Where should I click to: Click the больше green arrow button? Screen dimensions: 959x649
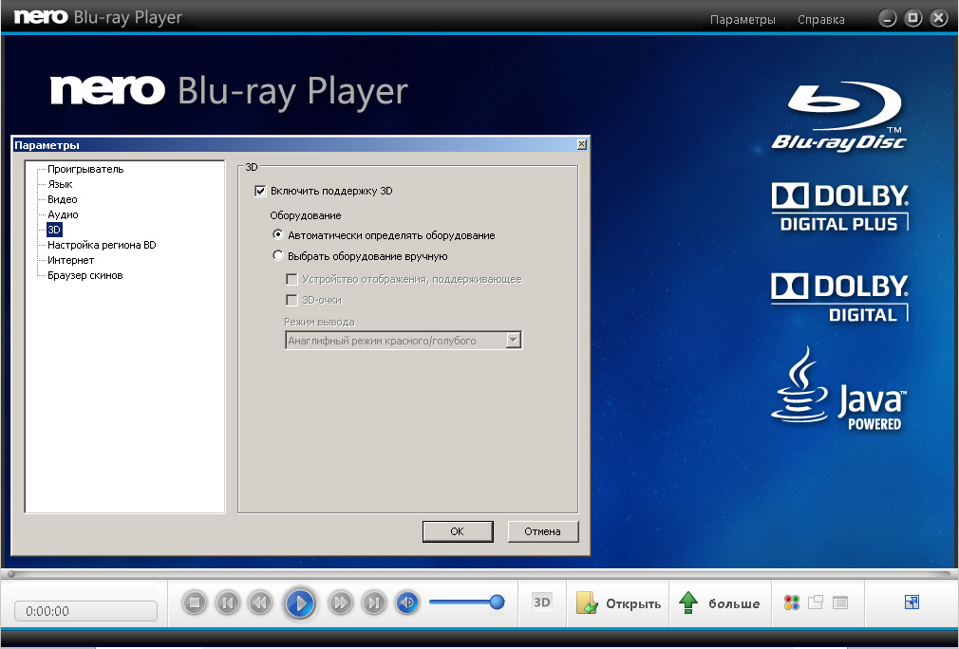pos(720,603)
